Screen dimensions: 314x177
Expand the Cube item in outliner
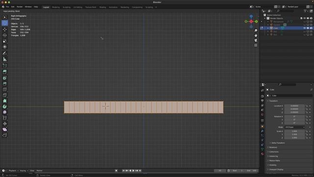coord(268,28)
